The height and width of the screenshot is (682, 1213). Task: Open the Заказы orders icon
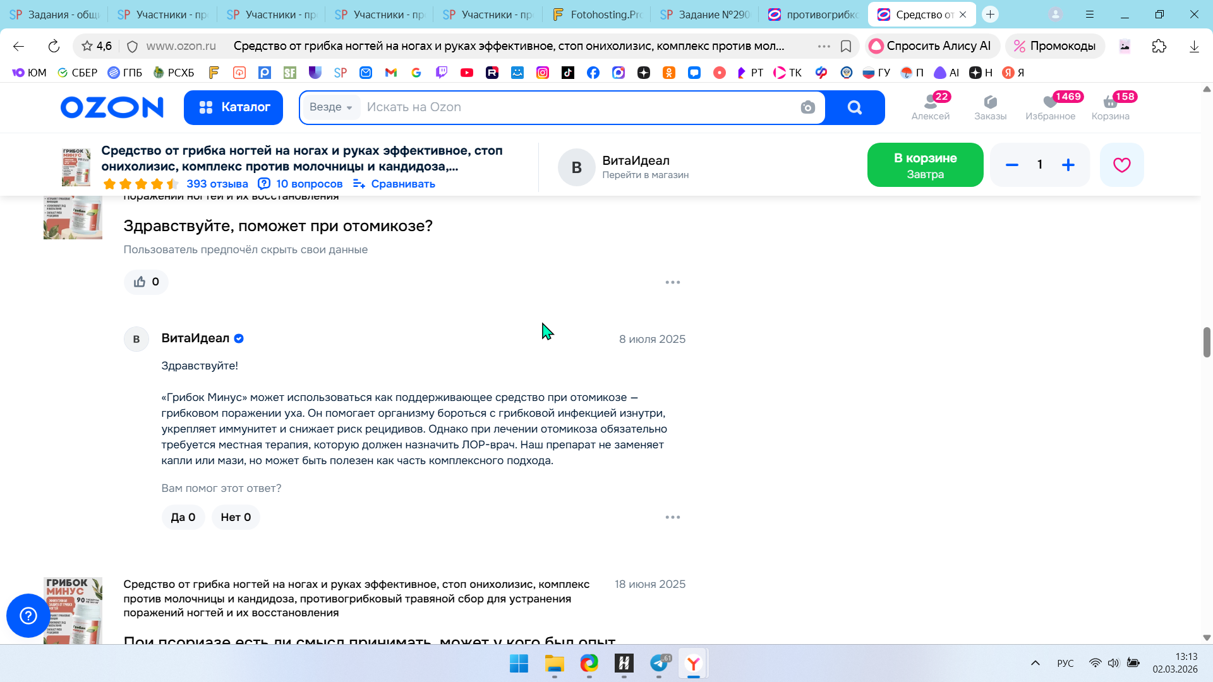(990, 107)
